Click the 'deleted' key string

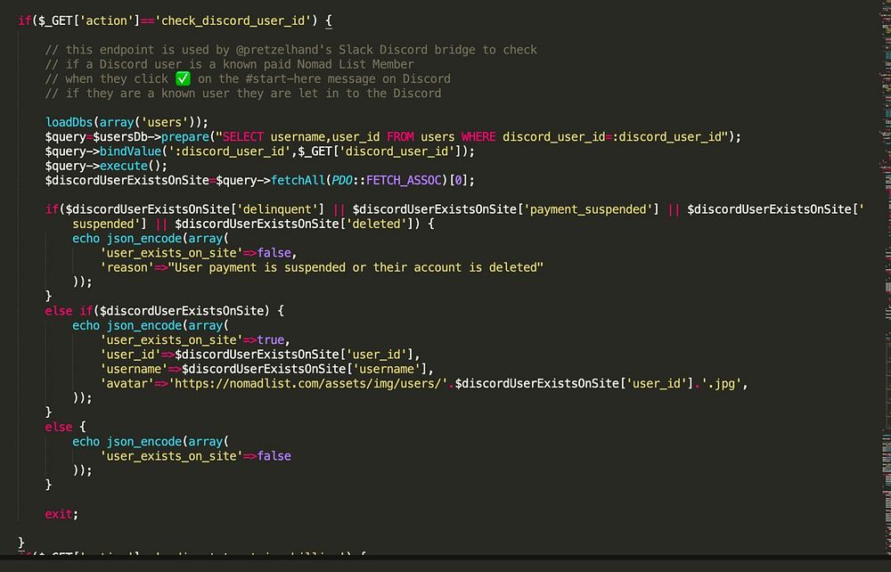(376, 224)
